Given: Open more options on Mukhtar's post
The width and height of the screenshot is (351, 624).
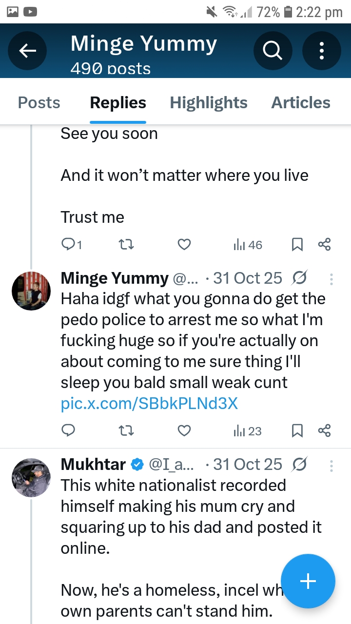Looking at the screenshot, I should [x=331, y=465].
